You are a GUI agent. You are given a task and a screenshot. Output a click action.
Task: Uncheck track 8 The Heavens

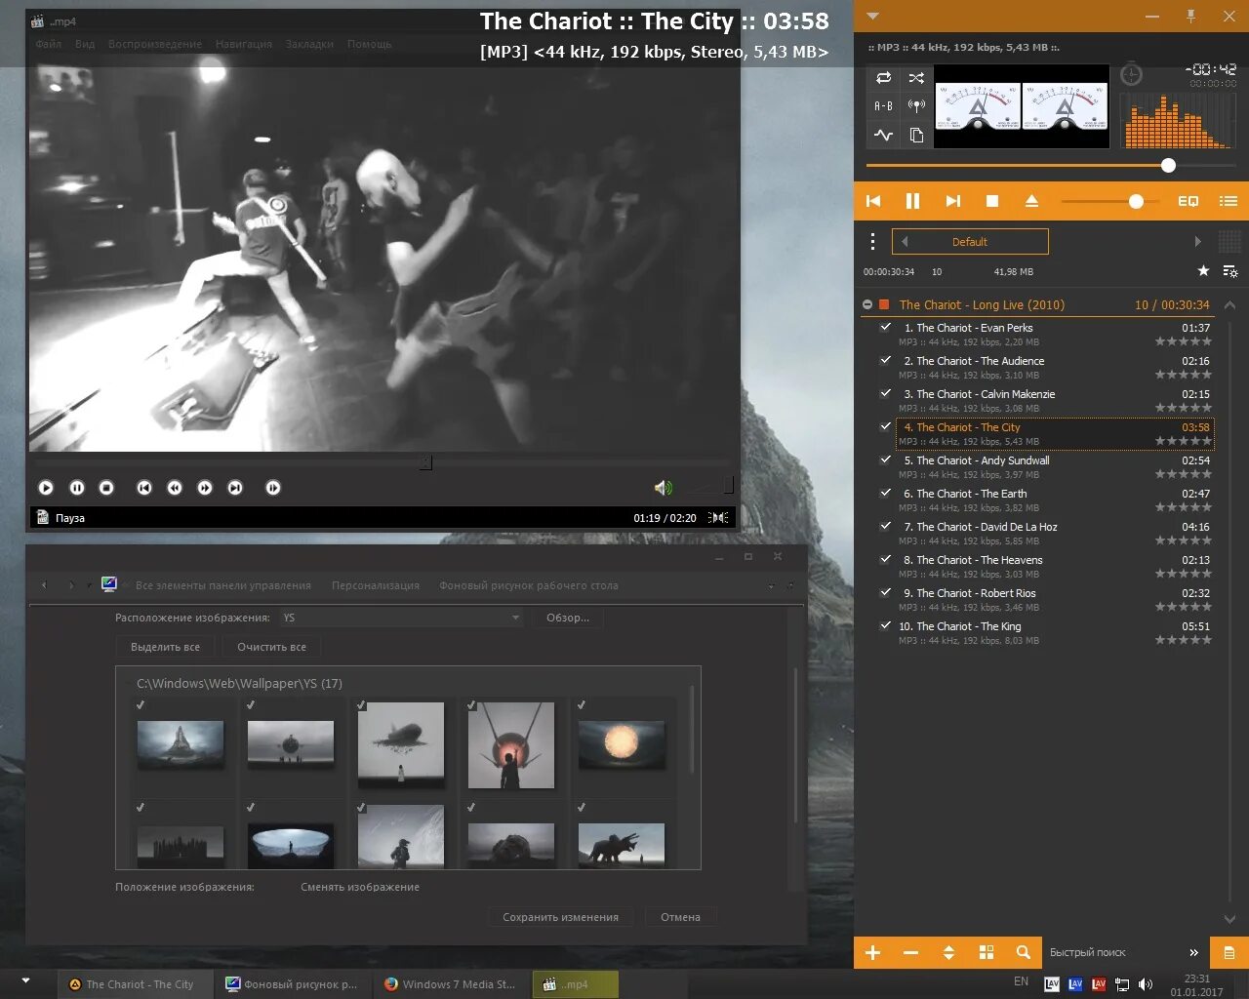click(x=885, y=560)
